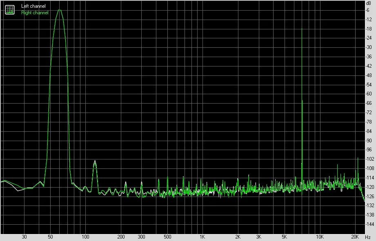This screenshot has width=376, height=241.
Task: Click the '50' frequency axis label
Action: point(50,237)
